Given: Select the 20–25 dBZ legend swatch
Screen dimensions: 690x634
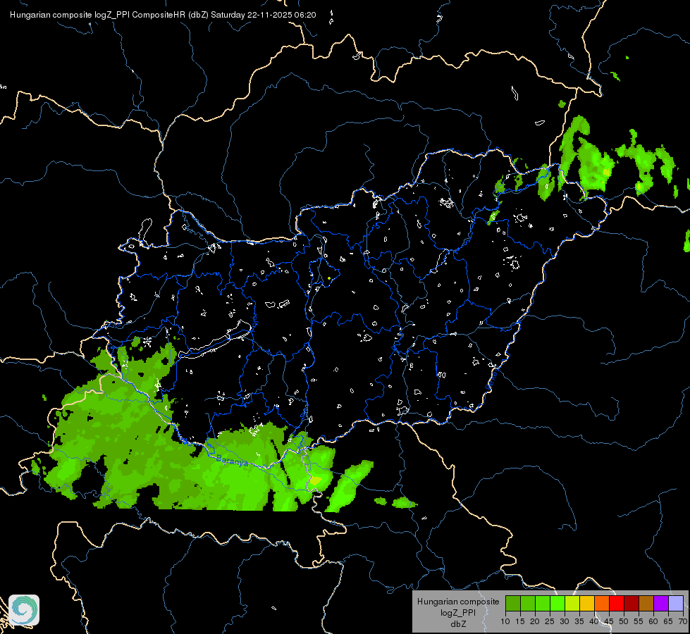Looking at the screenshot, I should (x=543, y=603).
